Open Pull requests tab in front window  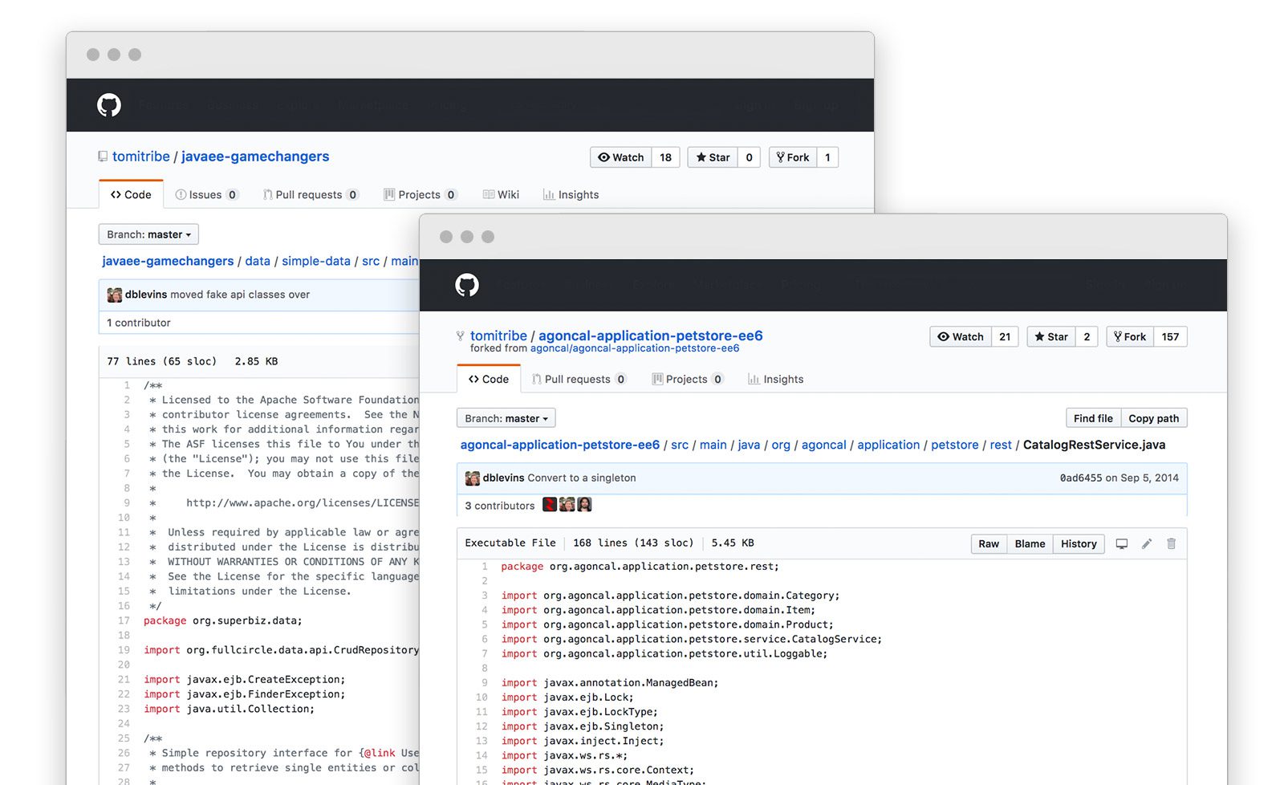tap(579, 379)
